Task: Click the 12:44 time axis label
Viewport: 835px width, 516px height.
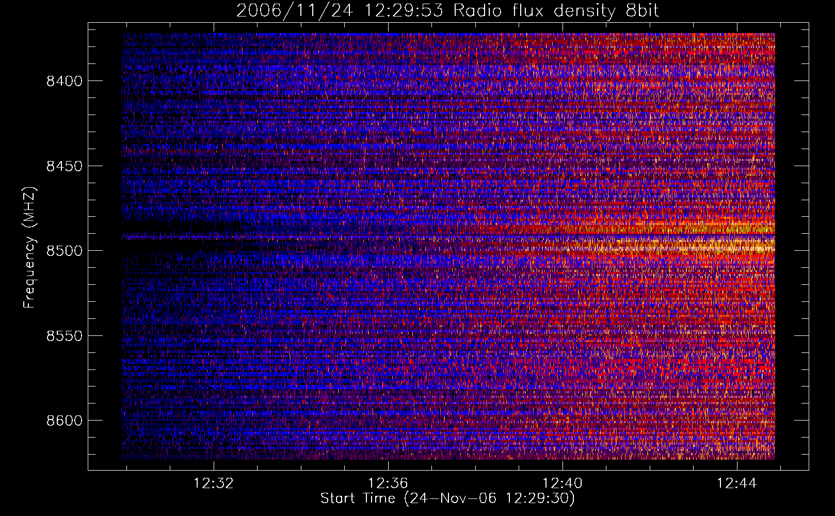Action: click(x=737, y=483)
